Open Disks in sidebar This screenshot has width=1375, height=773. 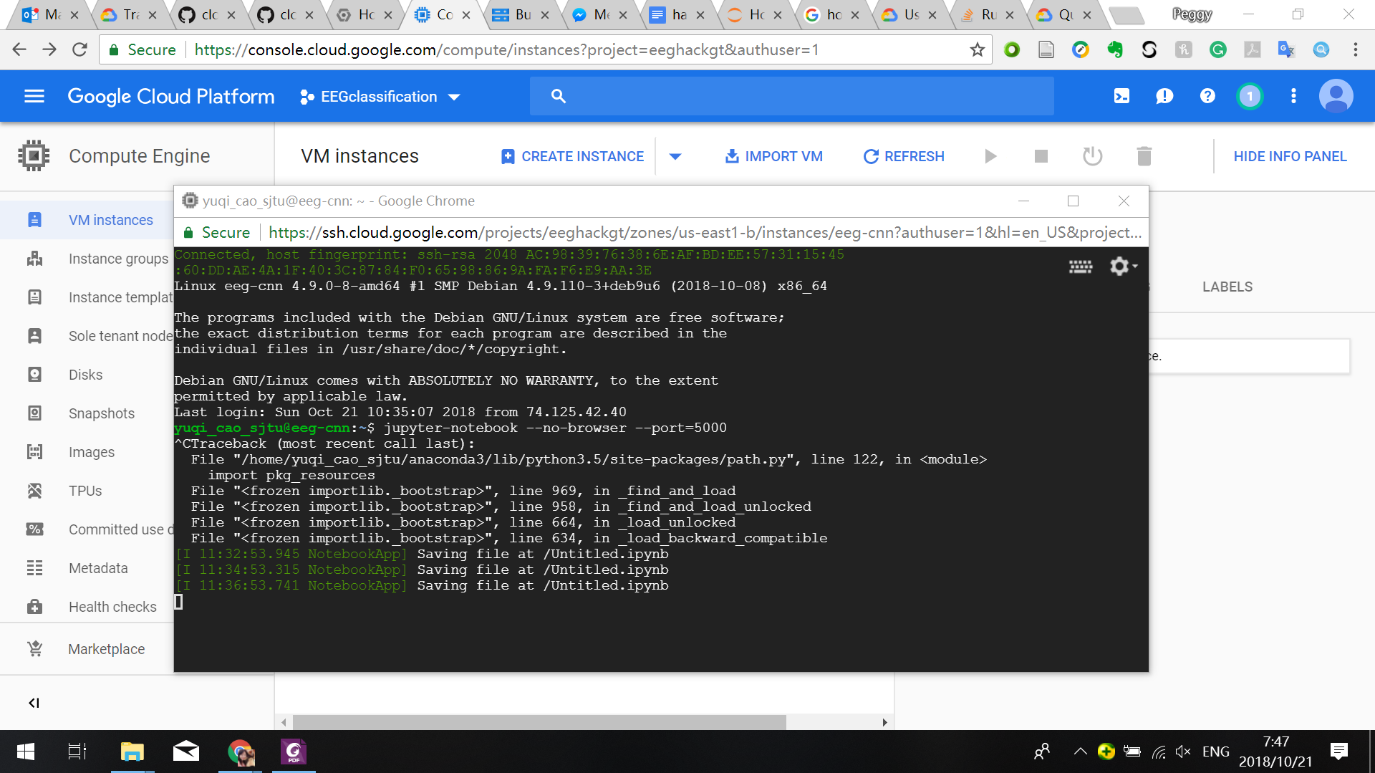tap(87, 375)
